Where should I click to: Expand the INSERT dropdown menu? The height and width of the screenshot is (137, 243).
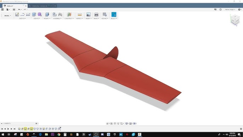[x=89, y=18]
